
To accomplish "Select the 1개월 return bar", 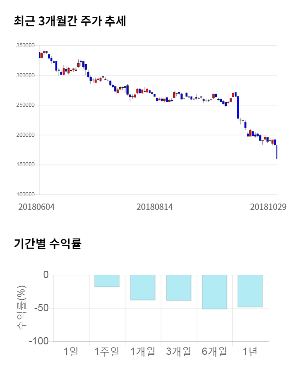I will click(x=143, y=288).
